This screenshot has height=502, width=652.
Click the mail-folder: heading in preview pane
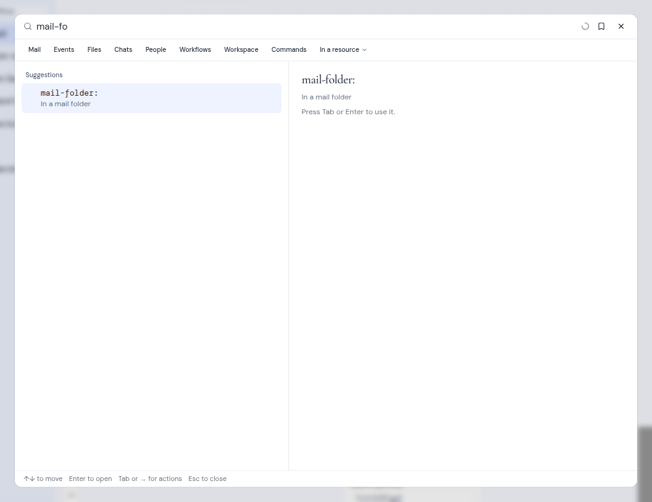tap(328, 80)
